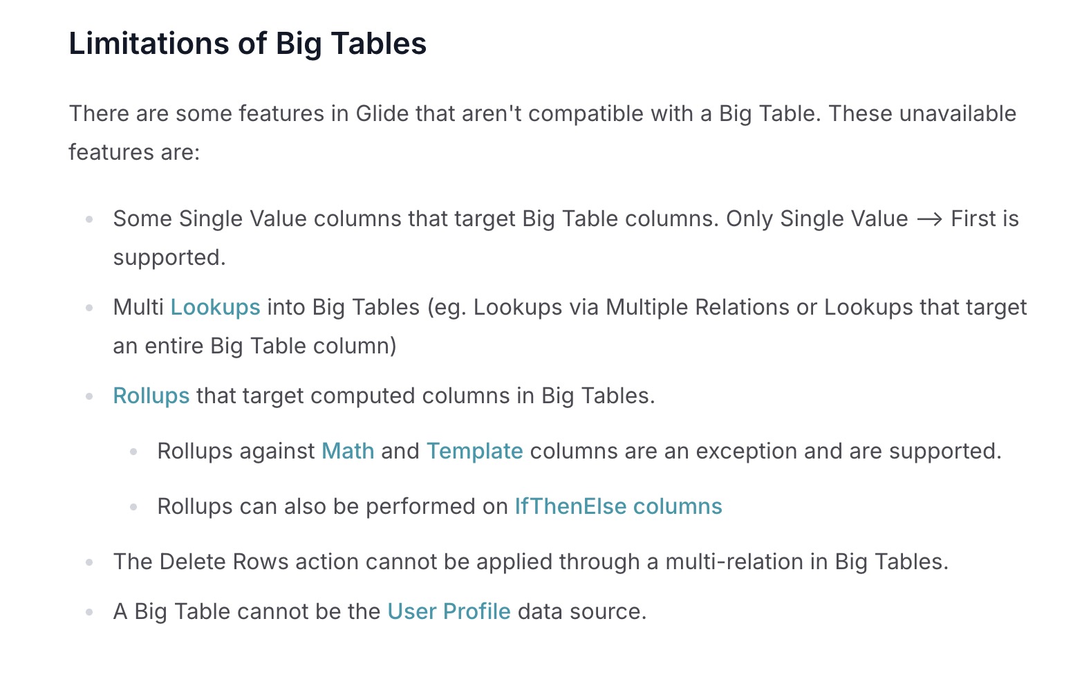
Task: Click the sub-bullet before Rollups against Math
Action: (x=133, y=452)
